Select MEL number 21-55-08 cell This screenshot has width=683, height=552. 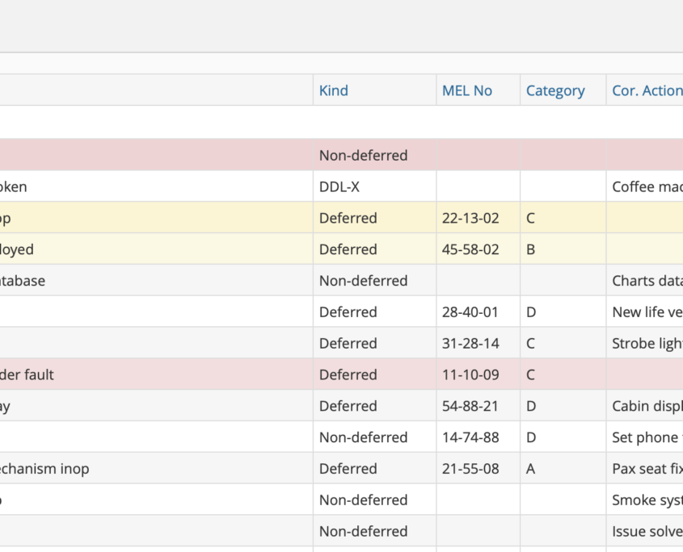[x=470, y=469]
